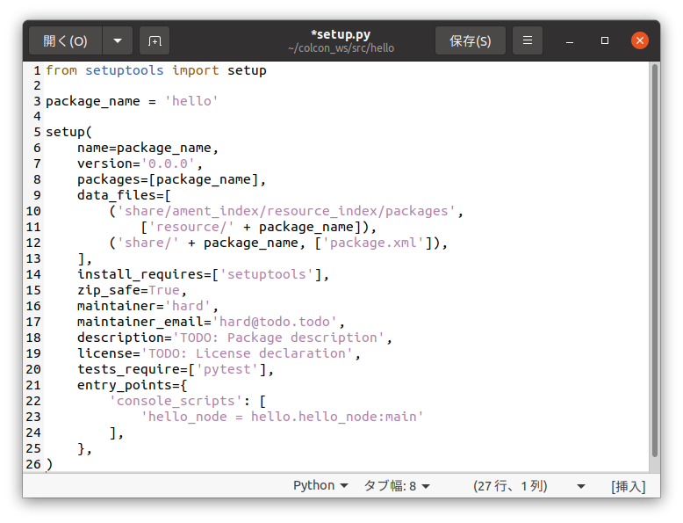Toggle the [挿入] insert mode indicator

point(628,485)
